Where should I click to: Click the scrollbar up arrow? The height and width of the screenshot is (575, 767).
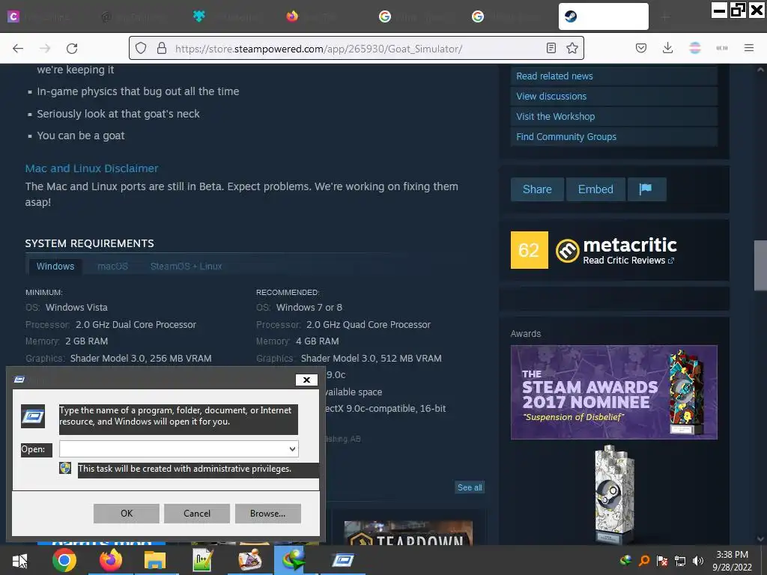pyautogui.click(x=760, y=70)
